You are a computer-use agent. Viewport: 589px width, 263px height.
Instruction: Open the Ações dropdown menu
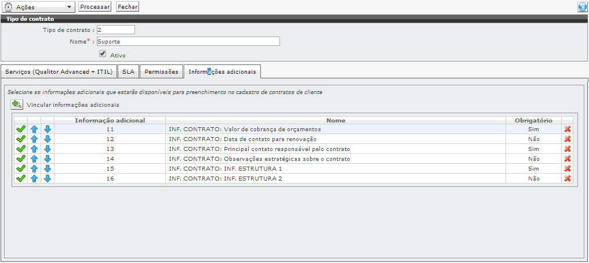click(x=39, y=7)
